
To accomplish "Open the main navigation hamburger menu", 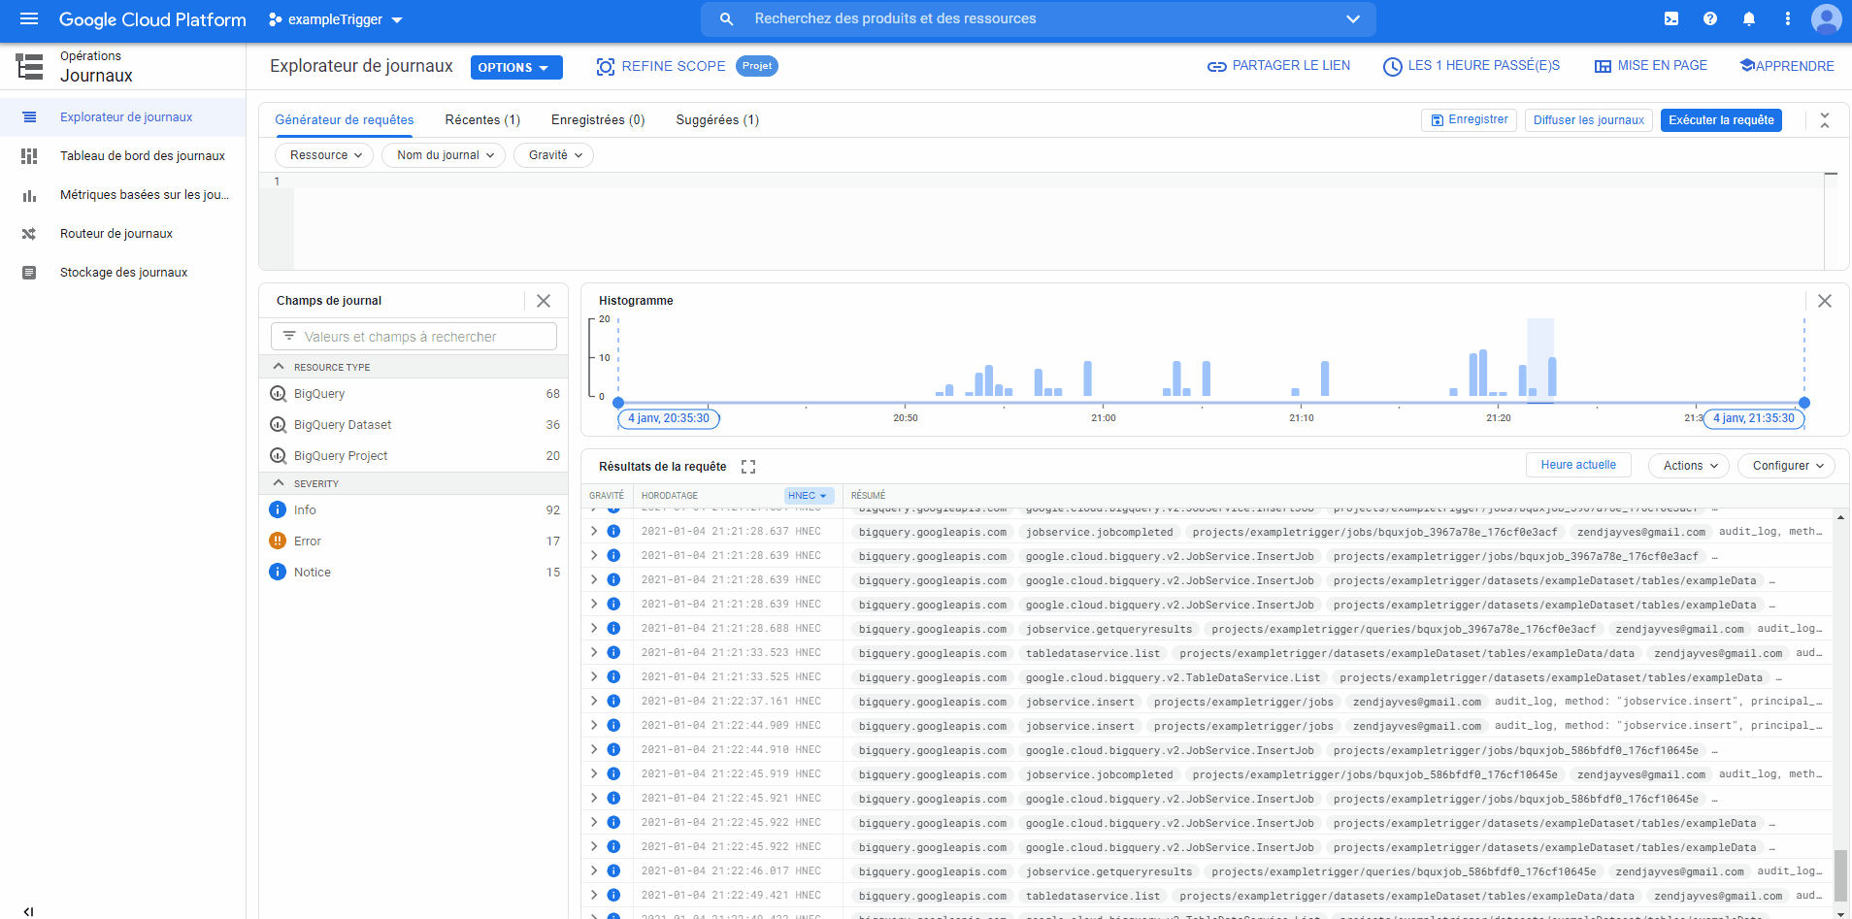I will pos(29,18).
